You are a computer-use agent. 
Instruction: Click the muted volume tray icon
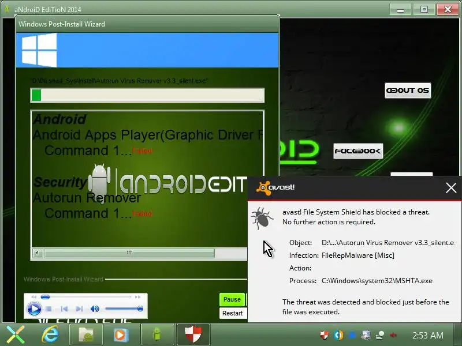[x=393, y=335]
